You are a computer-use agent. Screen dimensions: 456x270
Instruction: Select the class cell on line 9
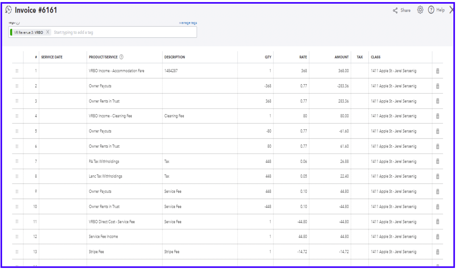pos(394,191)
